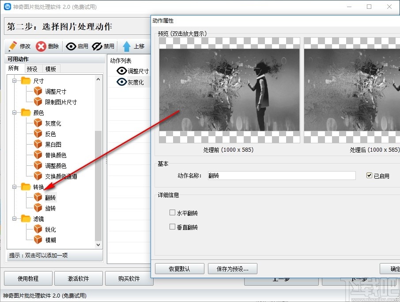Click the 颜色 folder icon
The image size is (400, 302).
click(26, 112)
